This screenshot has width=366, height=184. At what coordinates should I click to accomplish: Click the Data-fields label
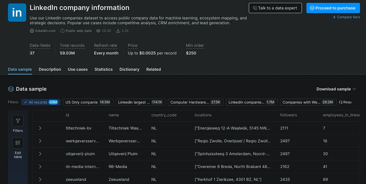pyautogui.click(x=40, y=45)
